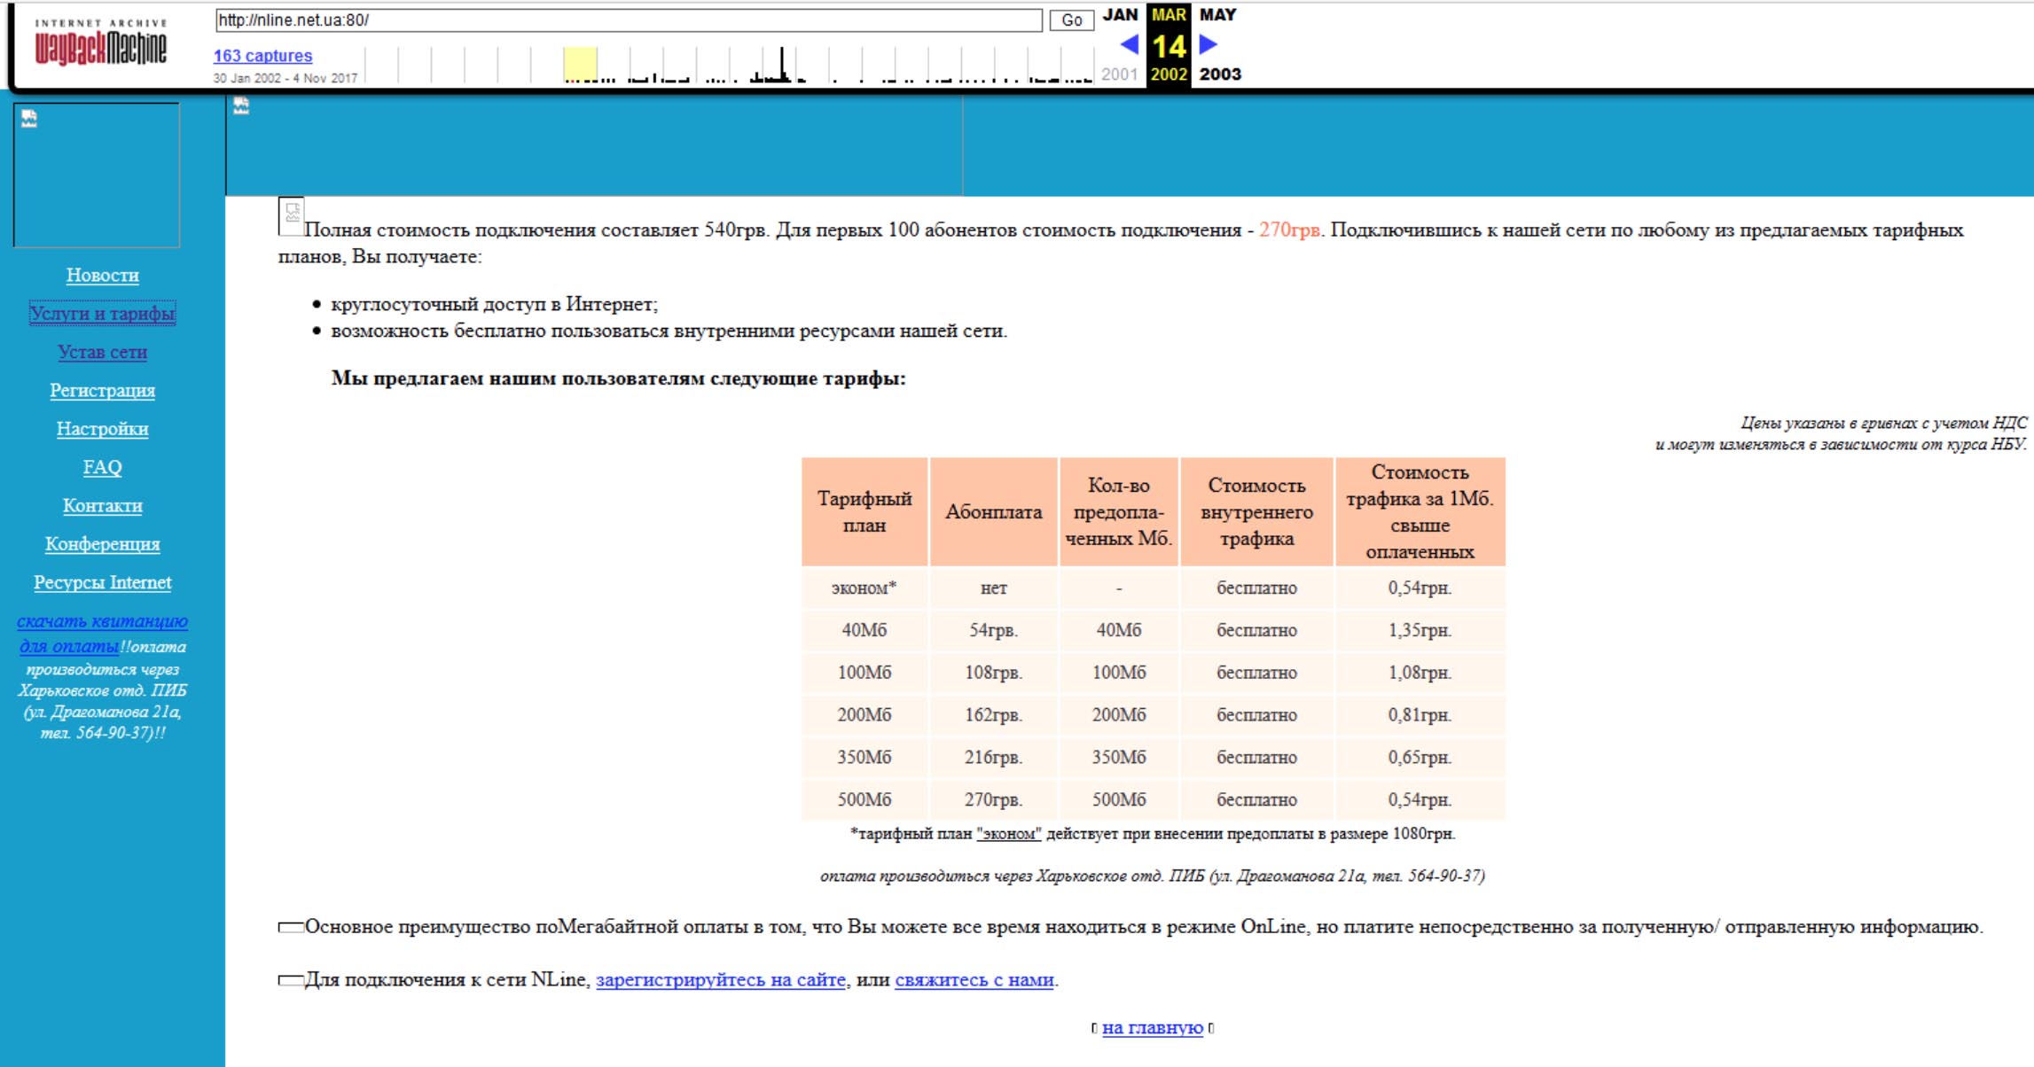The height and width of the screenshot is (1067, 2034).
Task: Open Новости menu item
Action: pyautogui.click(x=102, y=276)
